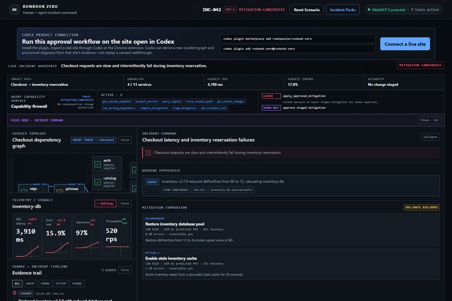Screen dimensions: 452x301
Task: Click the Capability firewall heading
Action: tap(29, 106)
